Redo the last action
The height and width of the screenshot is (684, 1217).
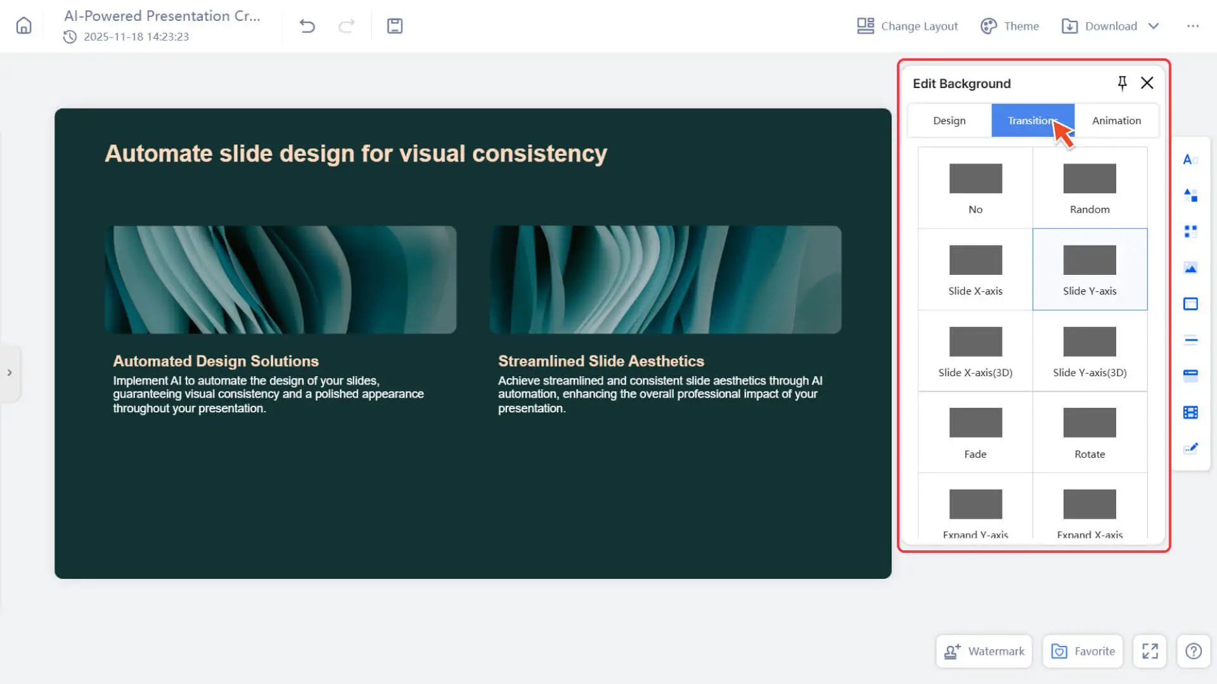[x=346, y=26]
